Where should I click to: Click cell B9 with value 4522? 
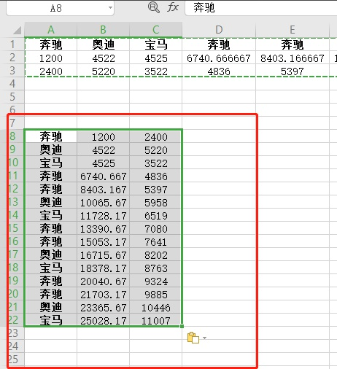point(103,149)
